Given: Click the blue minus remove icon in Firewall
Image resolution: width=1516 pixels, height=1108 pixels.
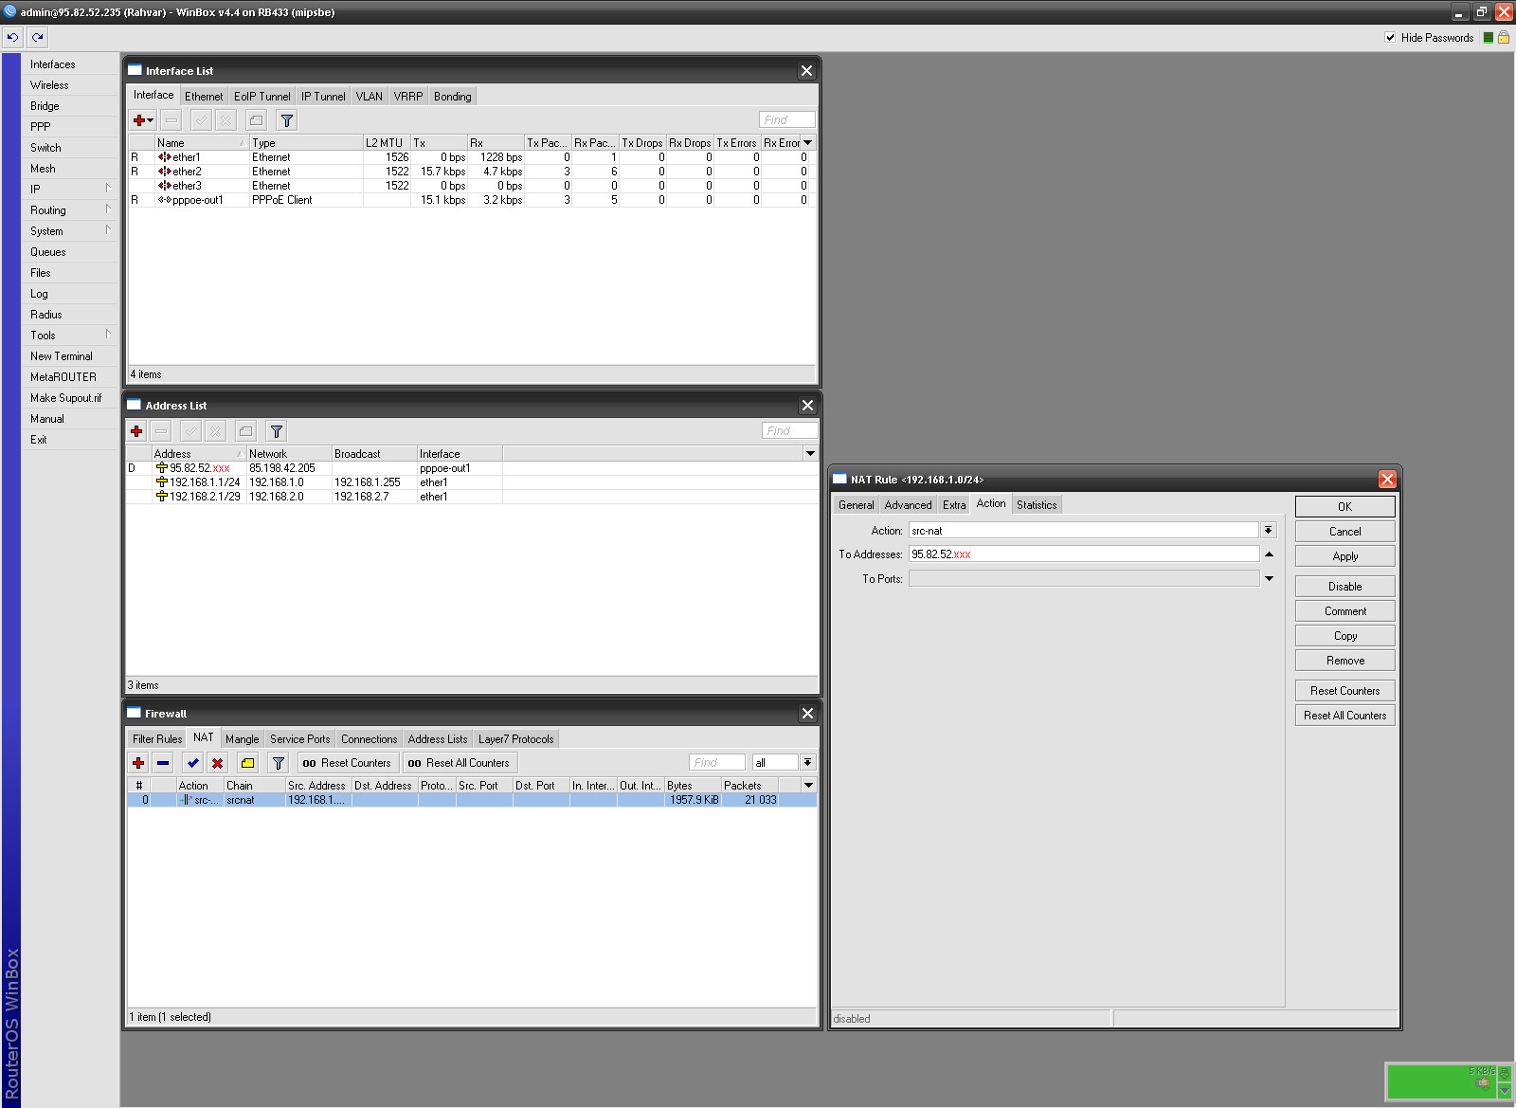Looking at the screenshot, I should (x=163, y=763).
